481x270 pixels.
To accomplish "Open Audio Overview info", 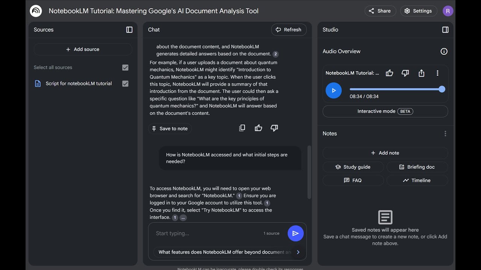I will 444,51.
